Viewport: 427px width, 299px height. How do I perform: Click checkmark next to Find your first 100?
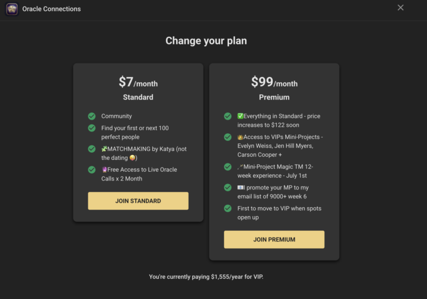point(92,128)
